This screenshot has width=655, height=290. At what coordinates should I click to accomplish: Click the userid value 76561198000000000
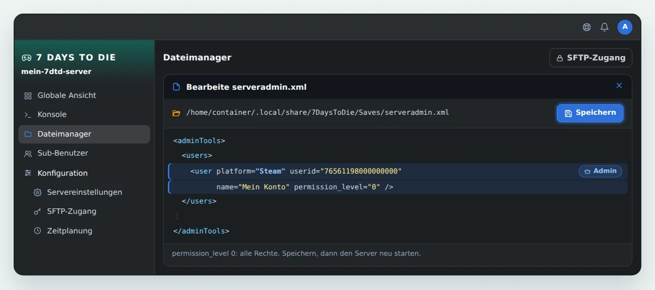[361, 171]
